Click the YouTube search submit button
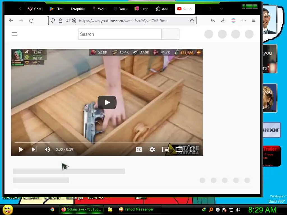The width and height of the screenshot is (287, 215). pos(170,34)
